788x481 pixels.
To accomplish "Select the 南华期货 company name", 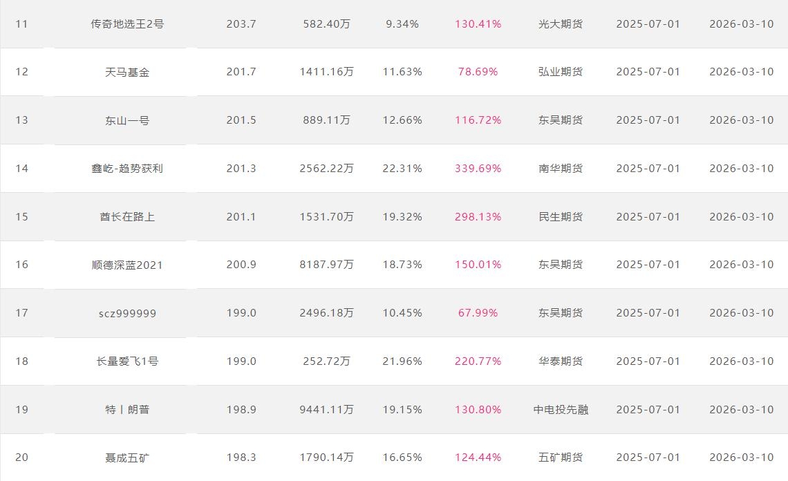I will [x=561, y=169].
